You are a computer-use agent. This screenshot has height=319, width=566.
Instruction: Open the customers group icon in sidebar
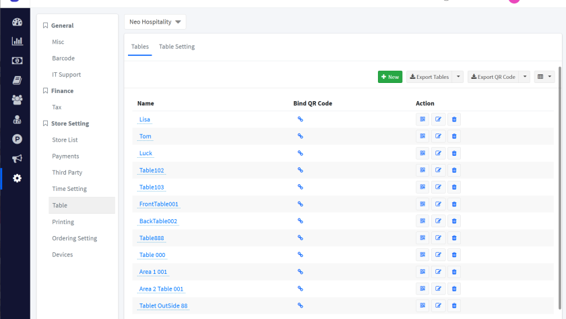18,100
